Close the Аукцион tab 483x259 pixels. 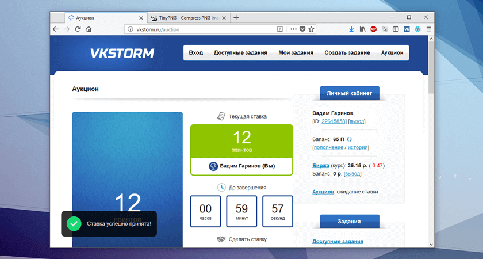coord(141,18)
